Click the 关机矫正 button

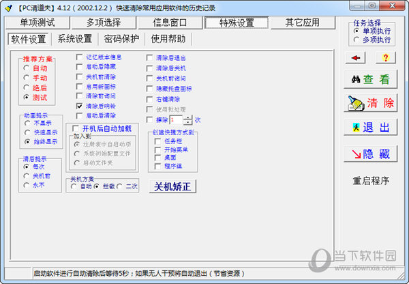(172, 186)
